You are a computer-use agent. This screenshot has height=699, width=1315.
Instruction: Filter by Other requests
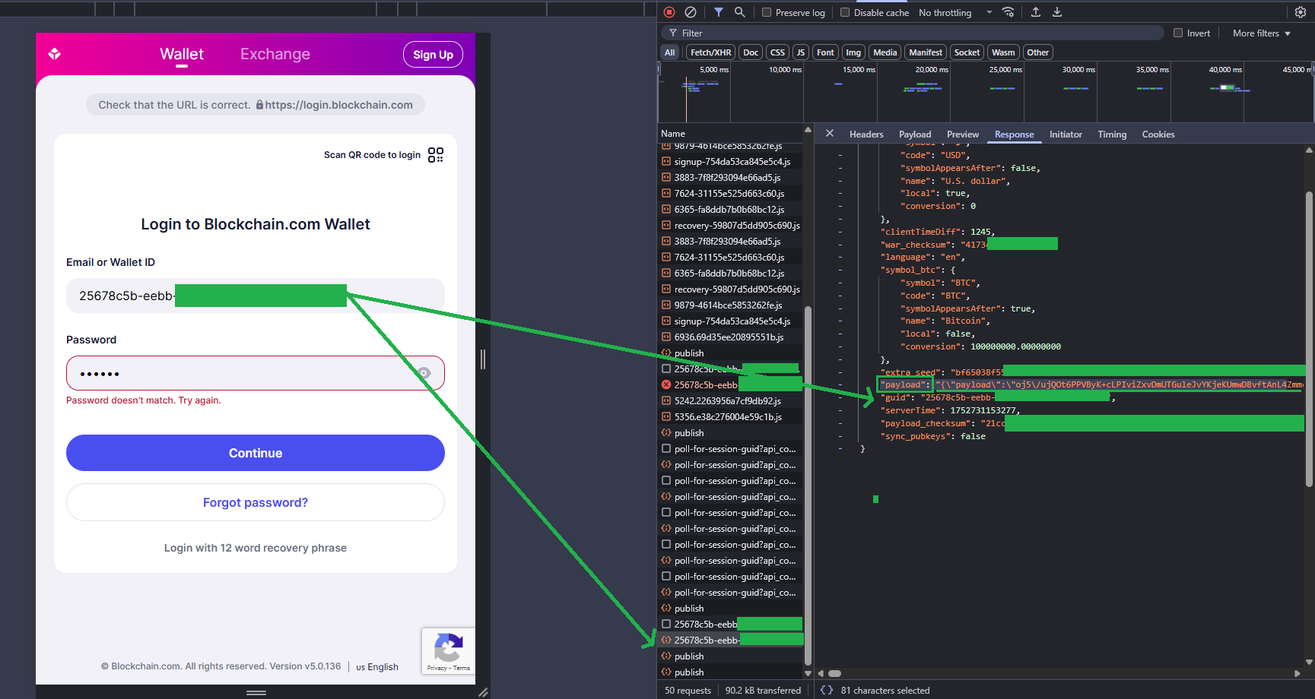coord(1037,52)
